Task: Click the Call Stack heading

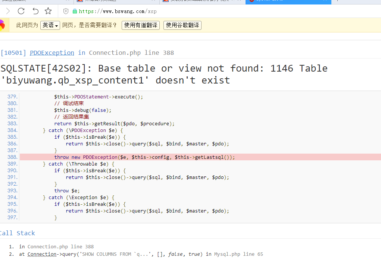Action: [17, 233]
